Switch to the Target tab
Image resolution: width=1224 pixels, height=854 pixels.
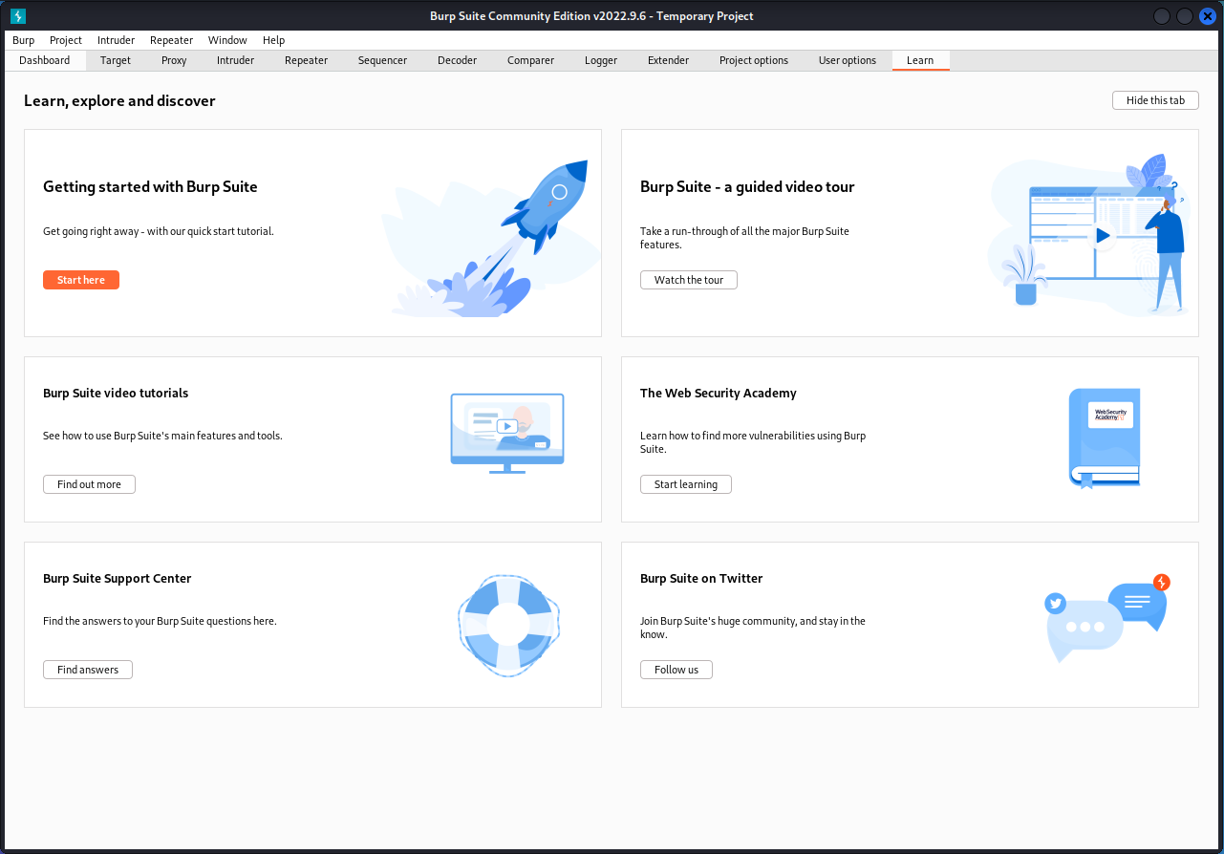pyautogui.click(x=116, y=60)
